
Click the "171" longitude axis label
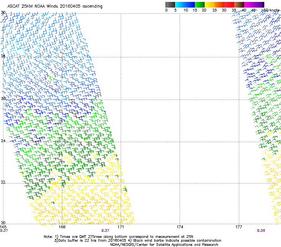[121, 227]
